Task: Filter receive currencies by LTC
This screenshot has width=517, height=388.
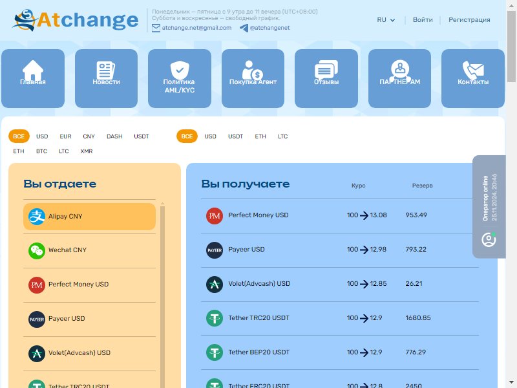Action: pyautogui.click(x=282, y=136)
